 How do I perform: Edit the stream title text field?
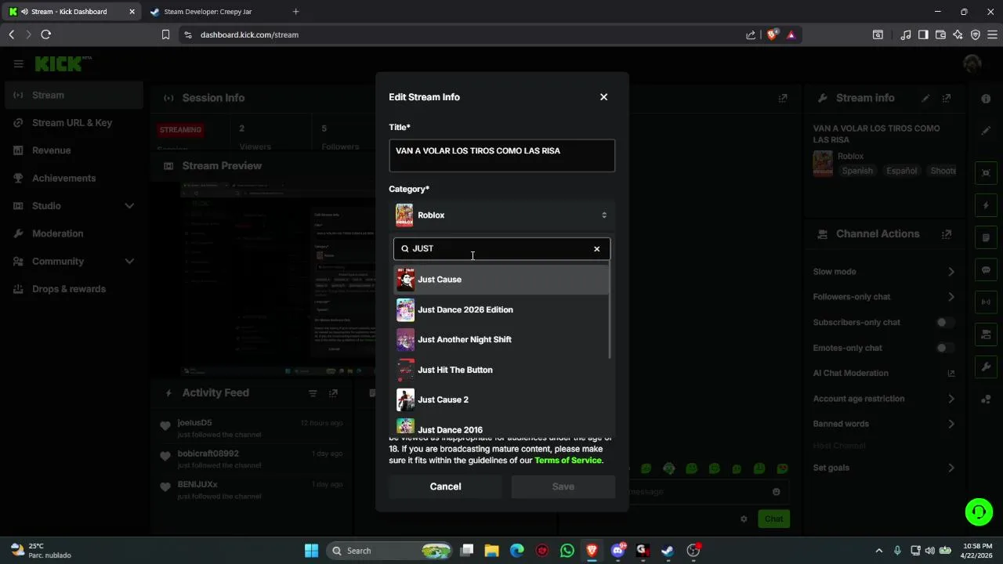coord(501,155)
